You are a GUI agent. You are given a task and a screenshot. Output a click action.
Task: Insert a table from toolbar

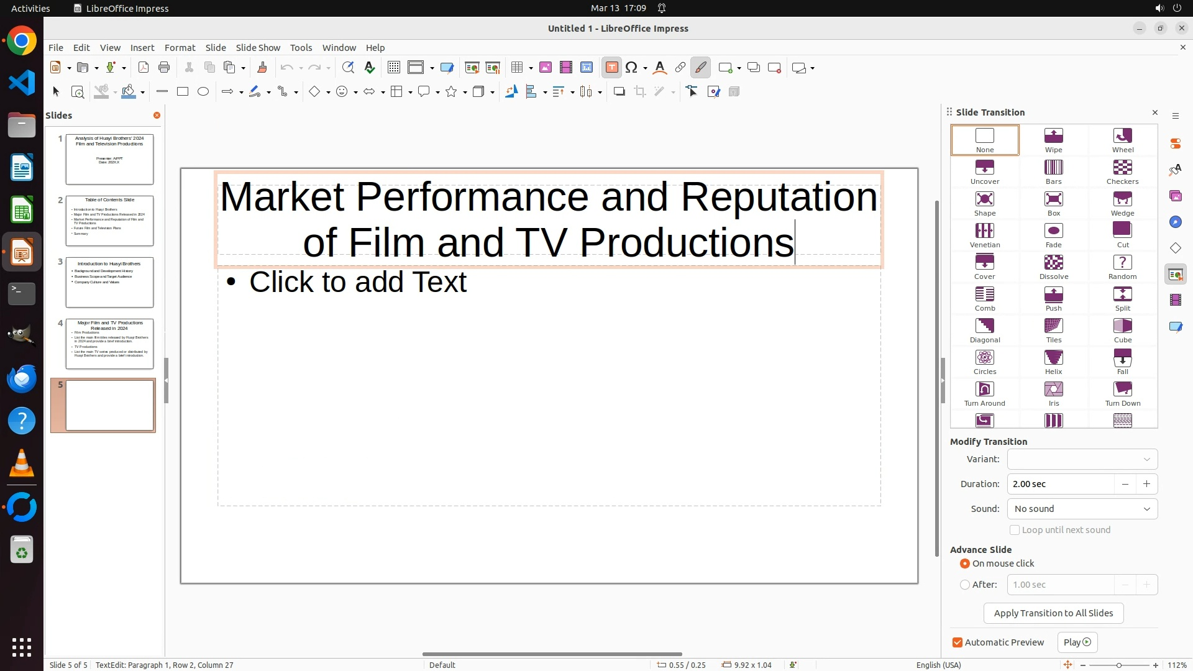516,68
